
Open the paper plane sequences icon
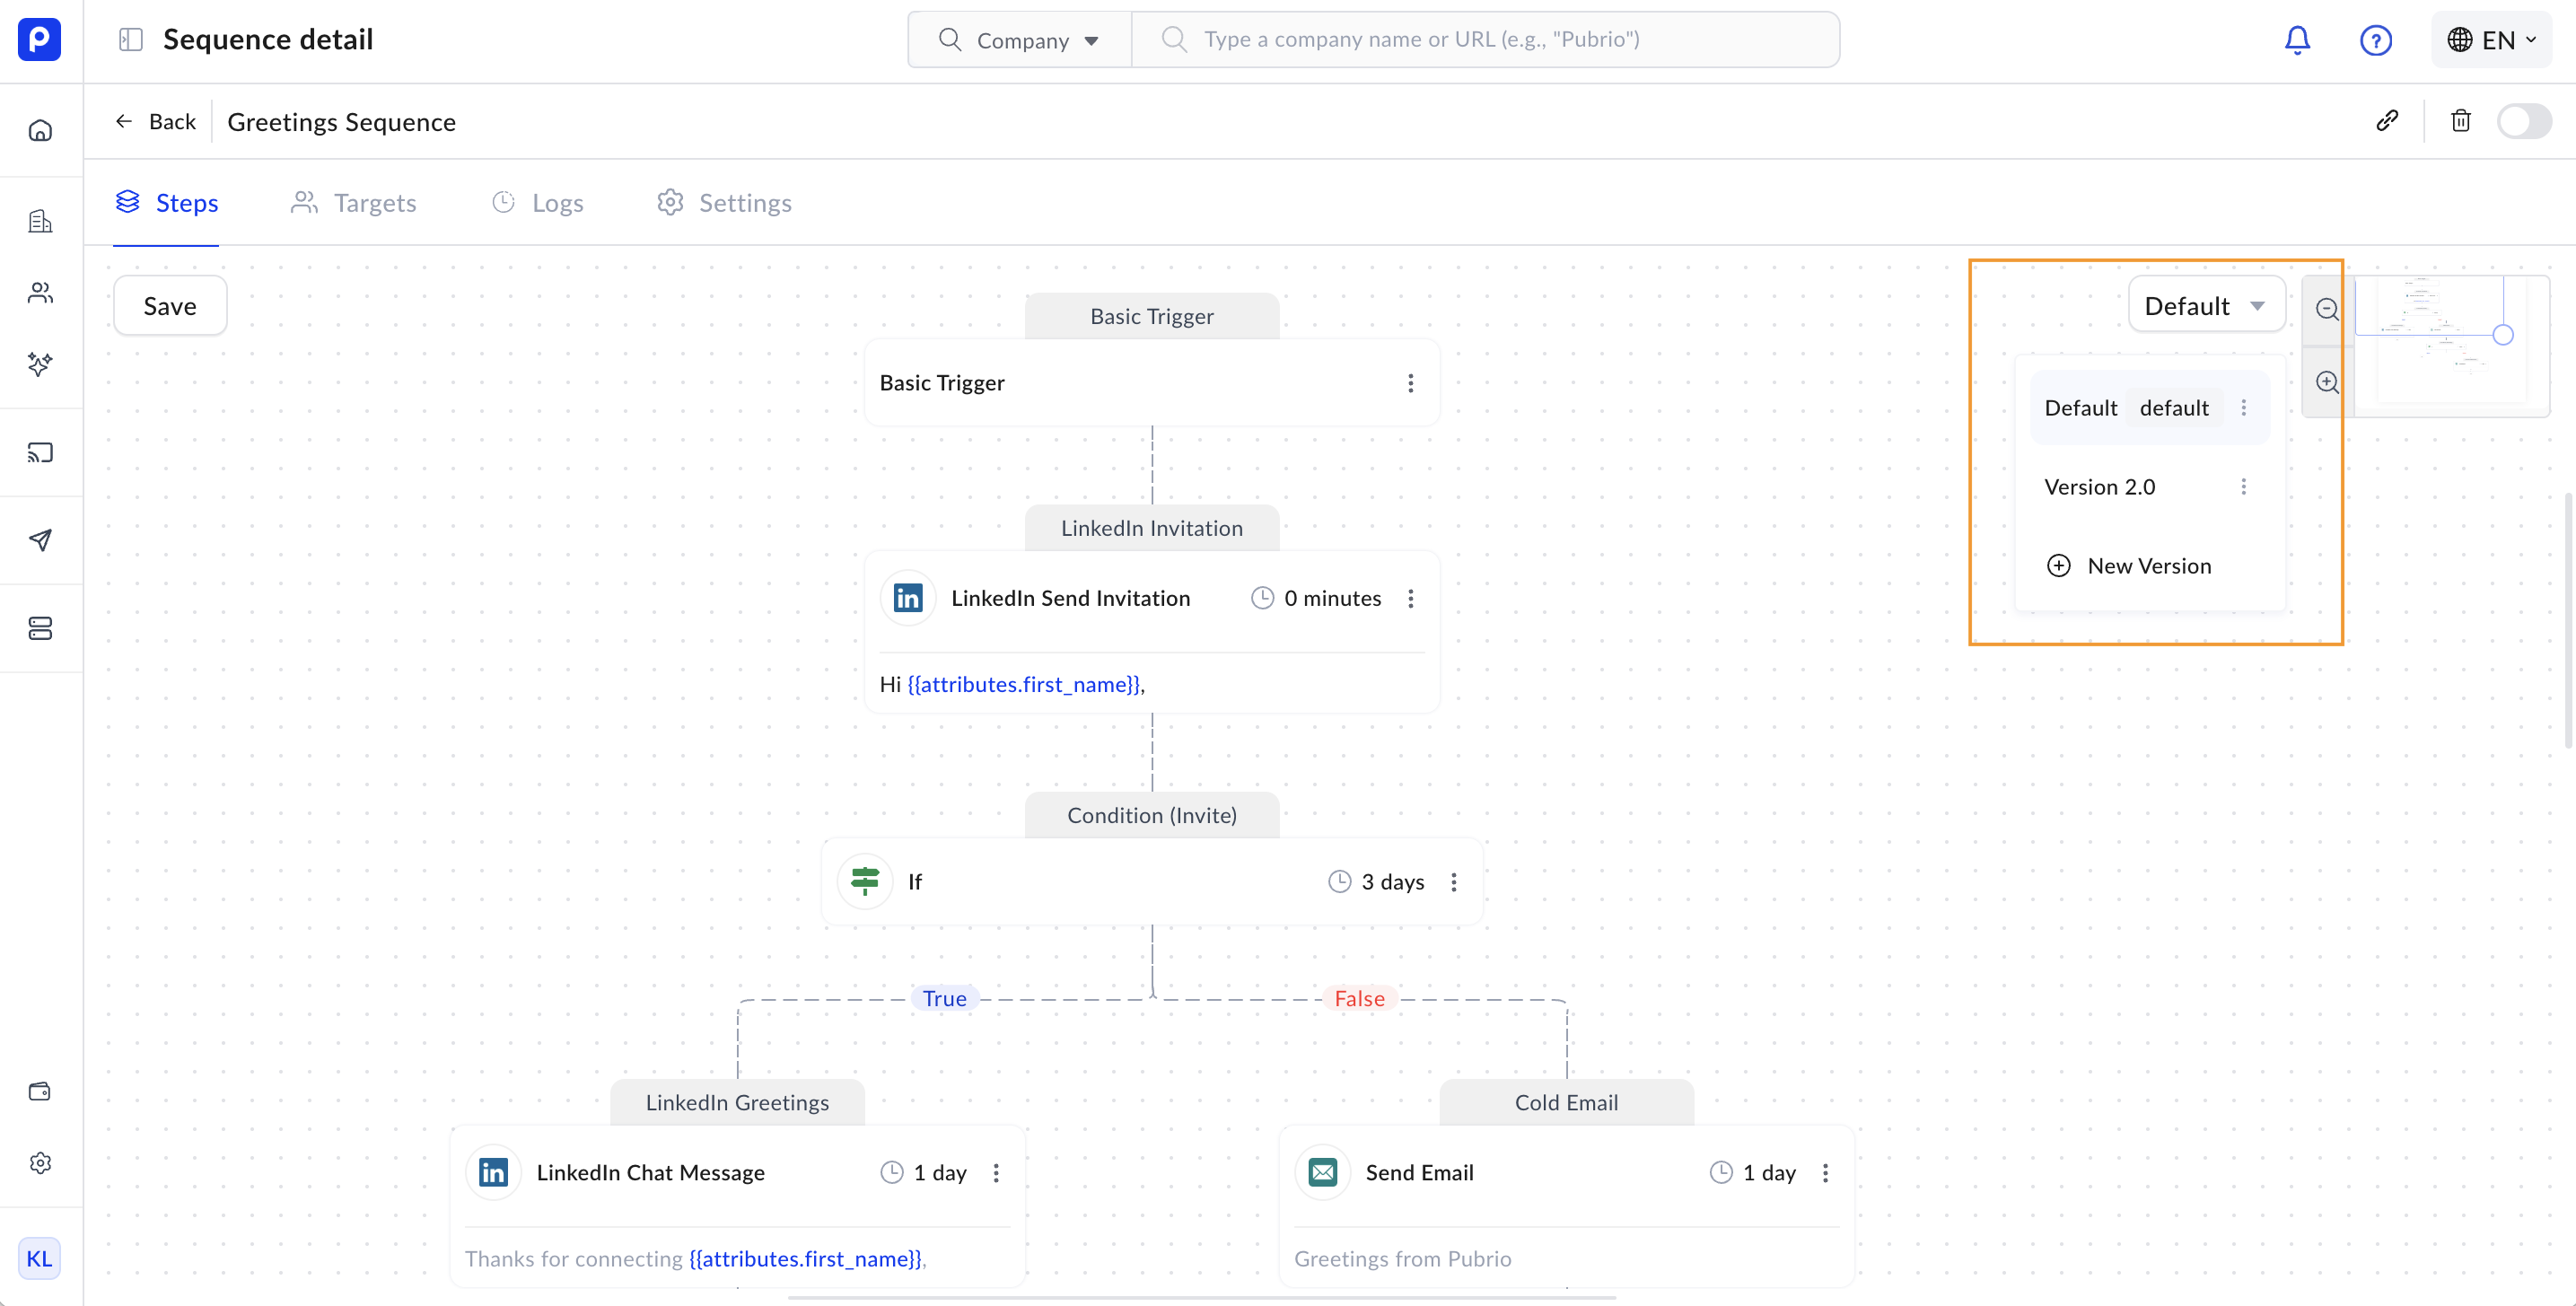point(40,540)
